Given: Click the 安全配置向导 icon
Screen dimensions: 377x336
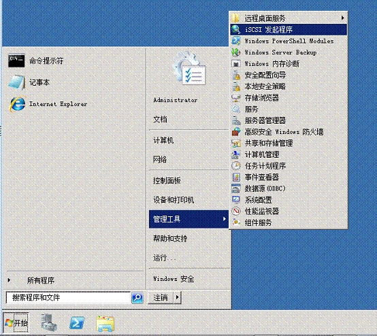Looking at the screenshot, I should point(236,75).
